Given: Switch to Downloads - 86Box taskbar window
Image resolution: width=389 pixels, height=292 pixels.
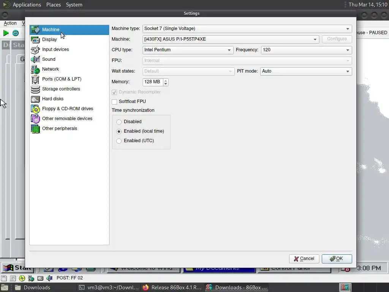Looking at the screenshot, I should (236, 287).
